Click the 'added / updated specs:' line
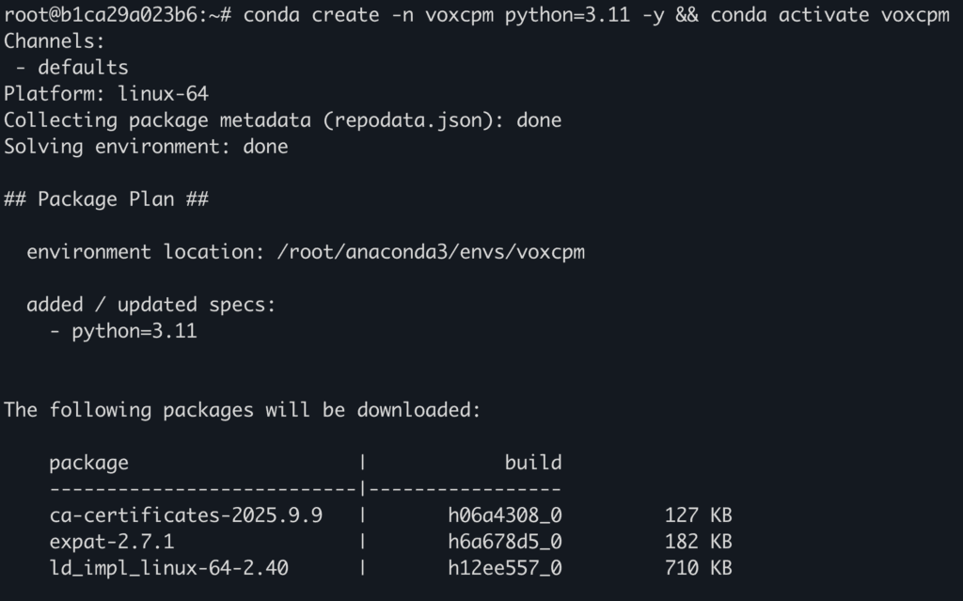The height and width of the screenshot is (601, 963). [151, 305]
